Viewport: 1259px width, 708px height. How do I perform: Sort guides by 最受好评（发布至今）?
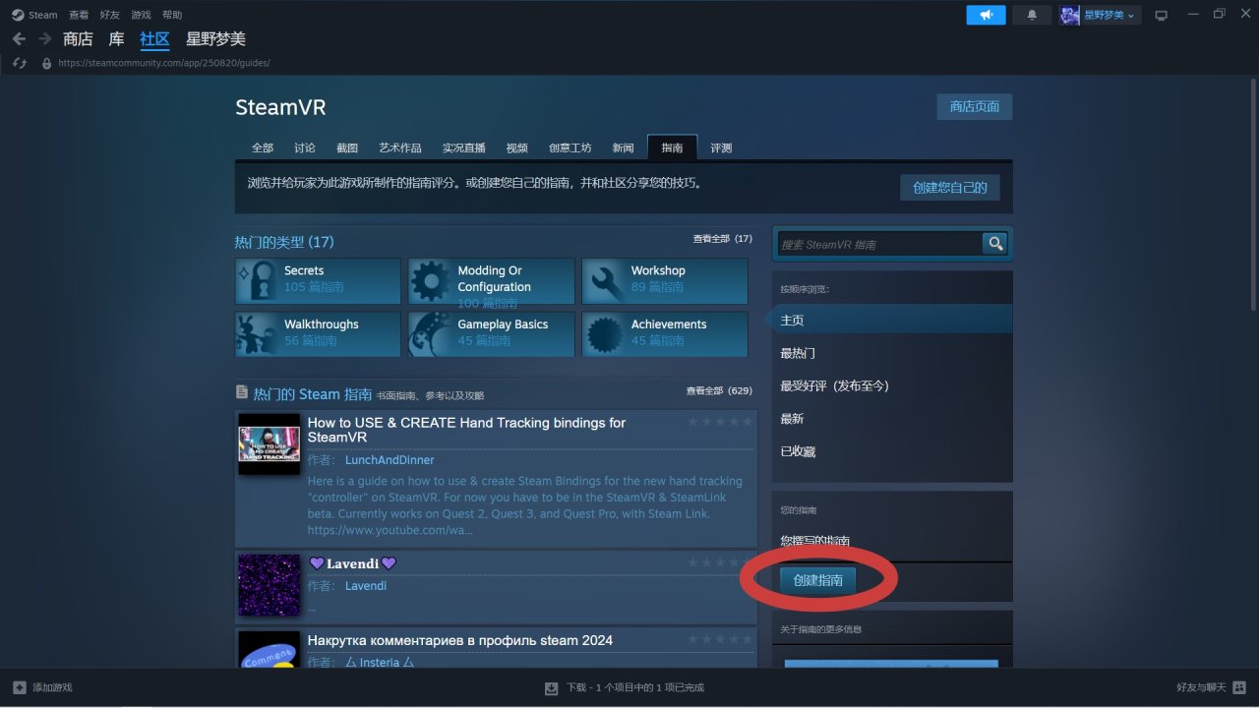[x=834, y=385]
